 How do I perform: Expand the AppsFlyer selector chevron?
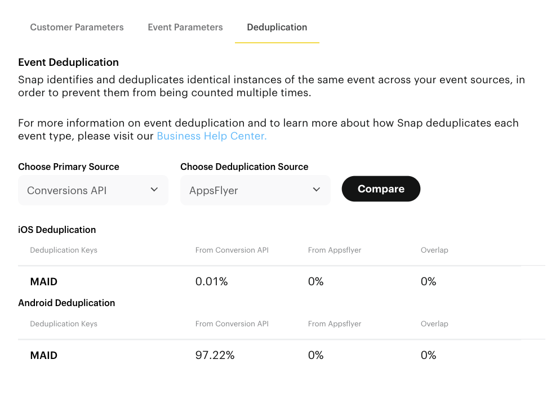point(316,190)
